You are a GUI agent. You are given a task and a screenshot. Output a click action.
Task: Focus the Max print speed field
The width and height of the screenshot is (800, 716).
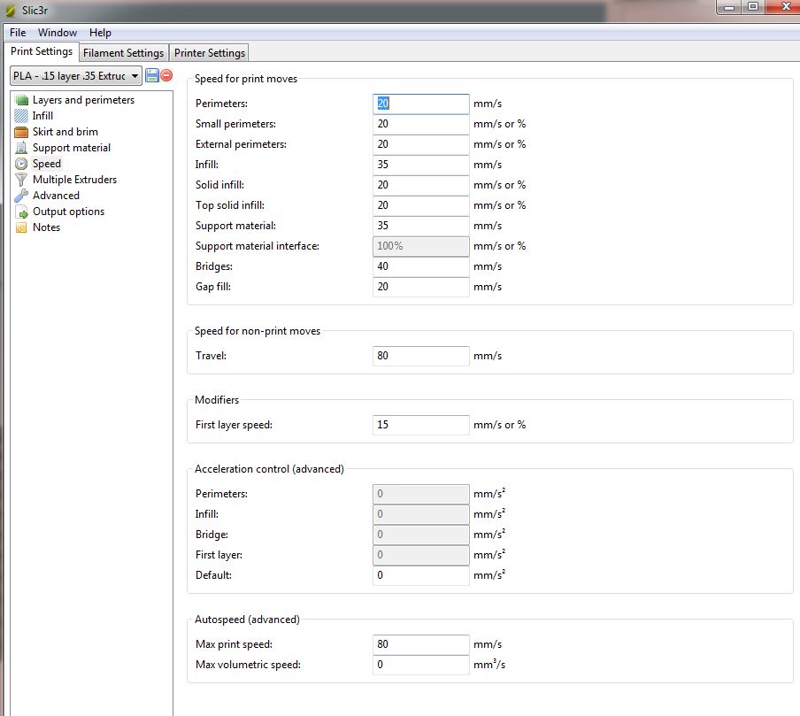coord(420,644)
